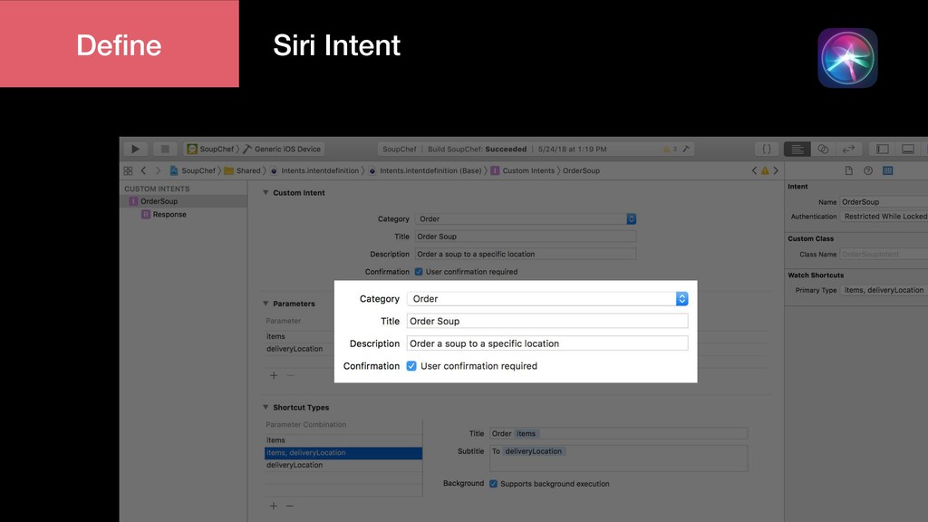928x522 pixels.
Task: Jump to the previous issue arrow
Action: pos(754,170)
